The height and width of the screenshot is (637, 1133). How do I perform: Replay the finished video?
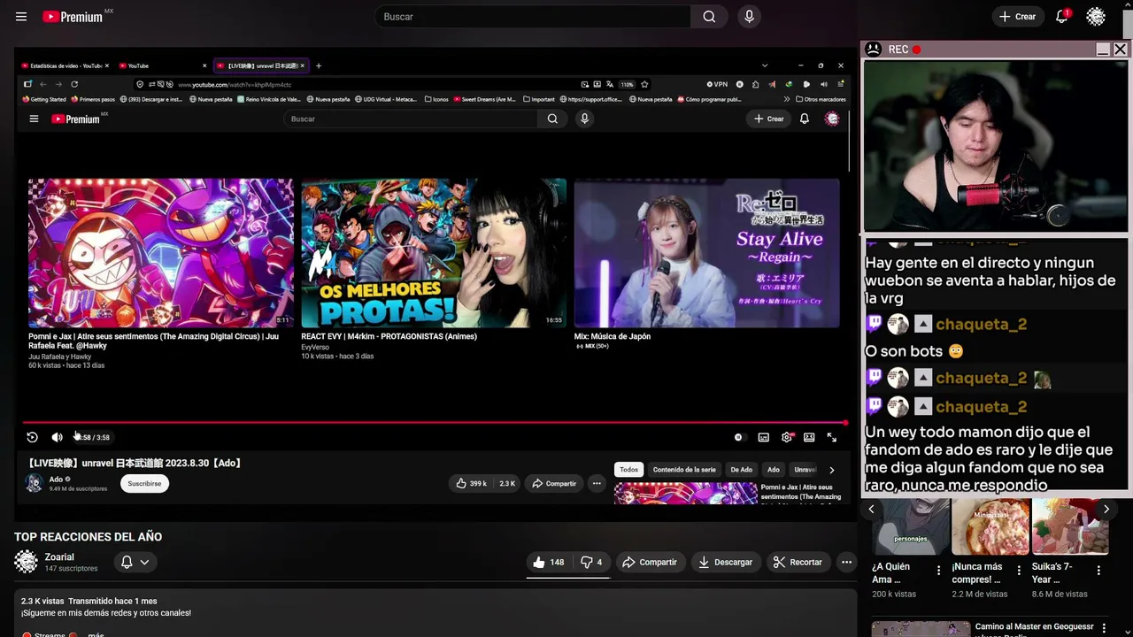(32, 437)
